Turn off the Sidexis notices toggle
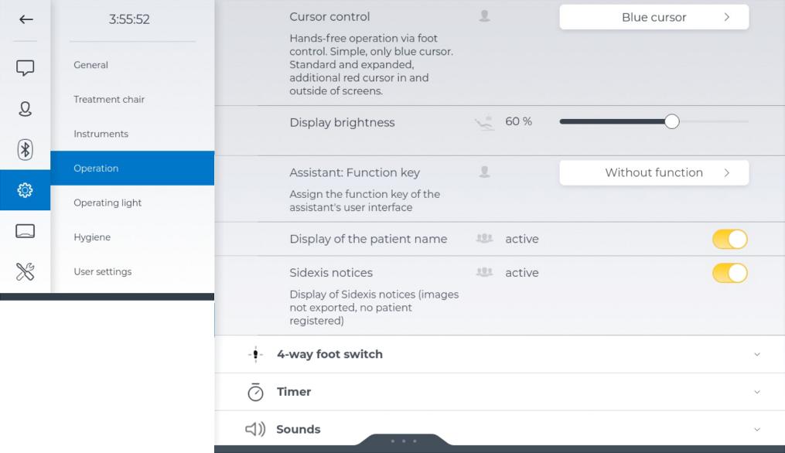 tap(729, 273)
